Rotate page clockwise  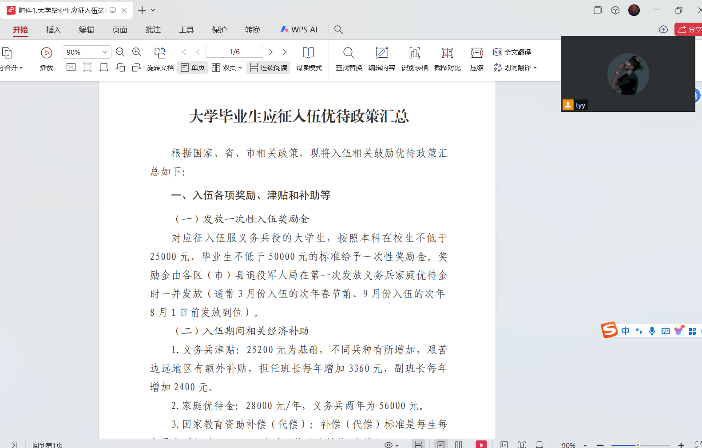coord(137,67)
